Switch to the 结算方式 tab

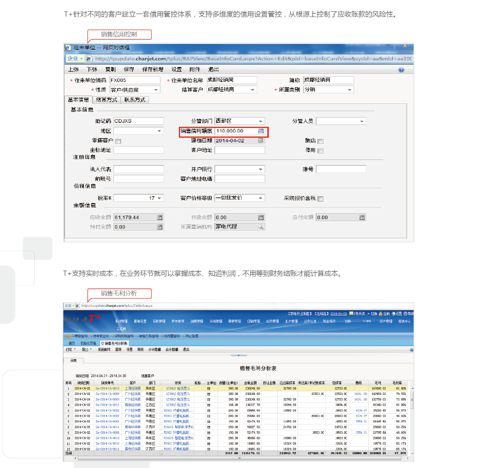107,100
